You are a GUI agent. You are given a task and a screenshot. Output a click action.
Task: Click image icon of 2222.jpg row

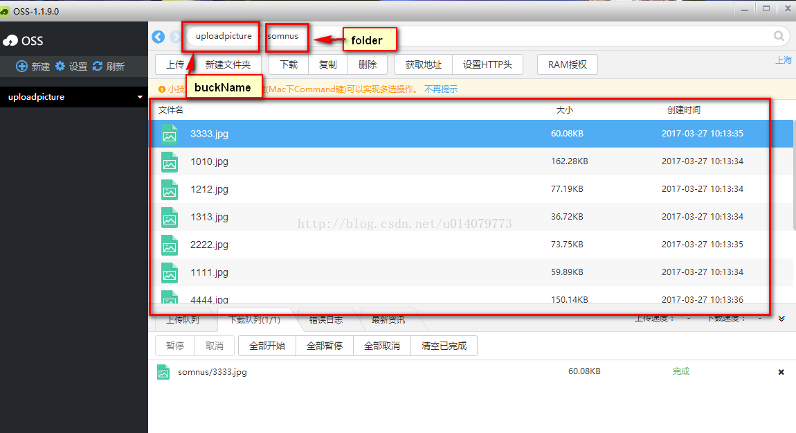tap(170, 245)
